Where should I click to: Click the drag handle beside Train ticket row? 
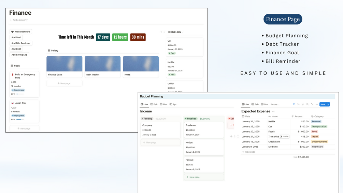pos(234,136)
